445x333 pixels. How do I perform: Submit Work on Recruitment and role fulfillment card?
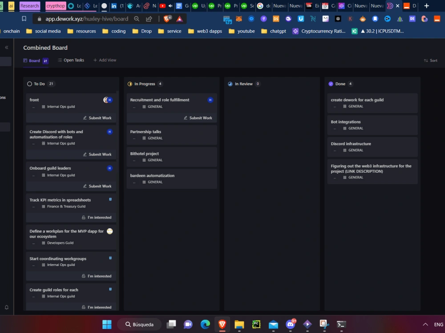tap(198, 118)
